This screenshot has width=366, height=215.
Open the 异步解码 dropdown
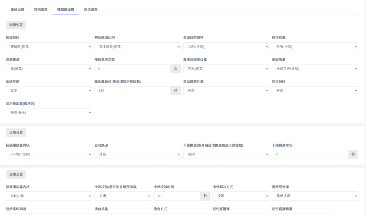[x=315, y=91]
